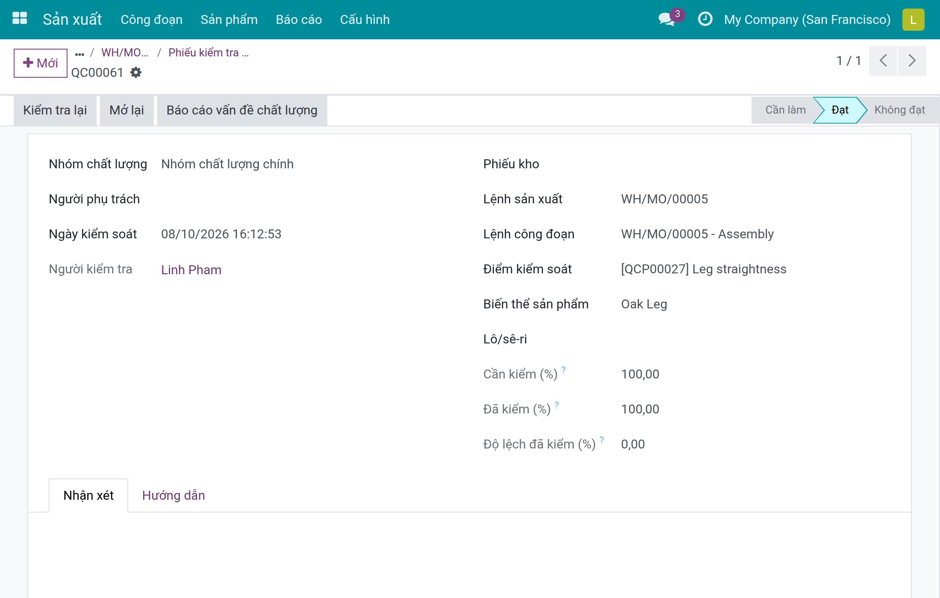Open the conversations chat icon
This screenshot has width=940, height=598.
[667, 19]
